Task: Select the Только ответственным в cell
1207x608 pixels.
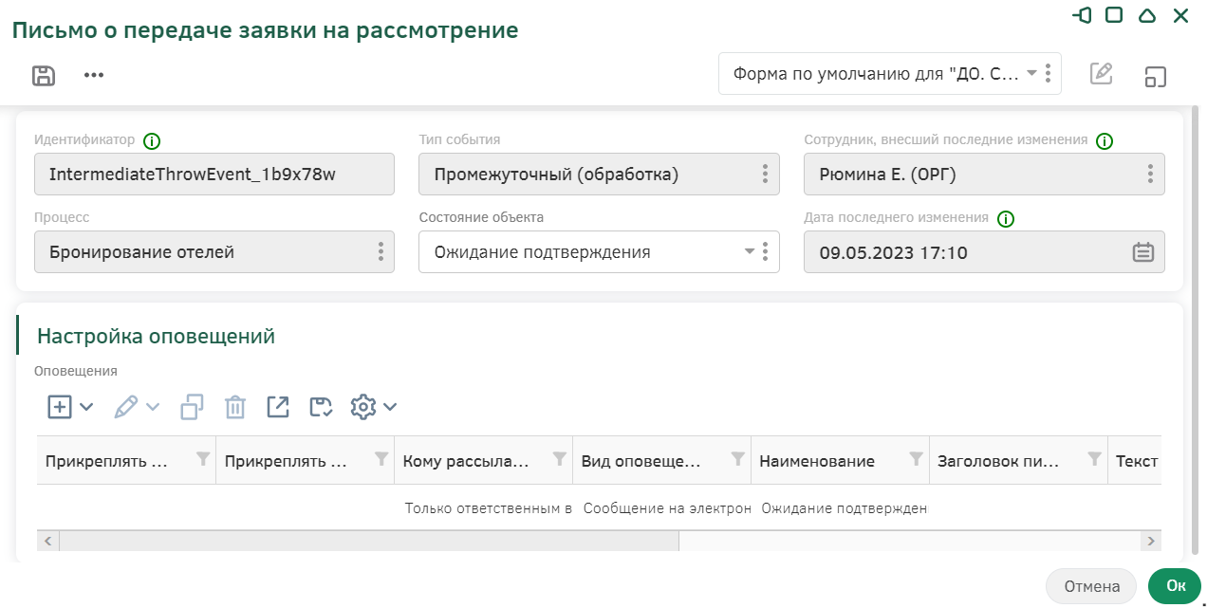Action: point(488,508)
